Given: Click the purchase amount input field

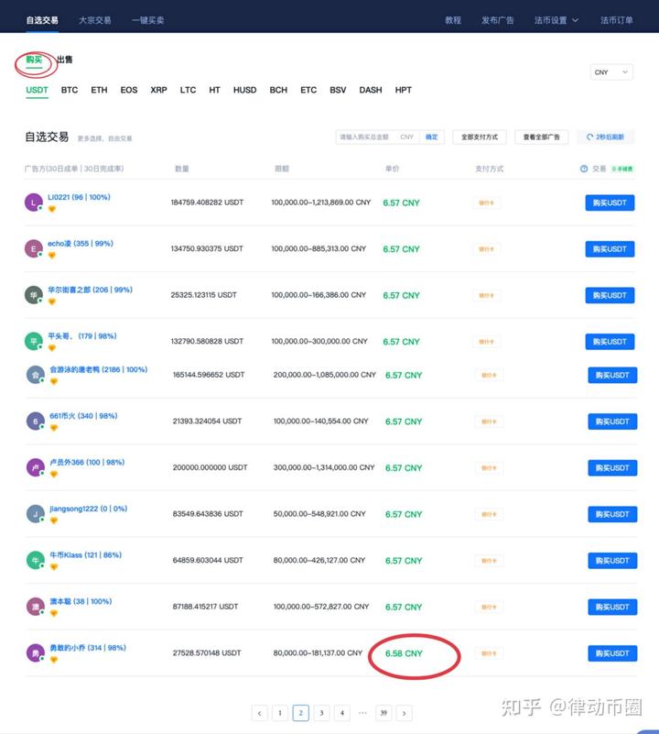Looking at the screenshot, I should tap(367, 137).
